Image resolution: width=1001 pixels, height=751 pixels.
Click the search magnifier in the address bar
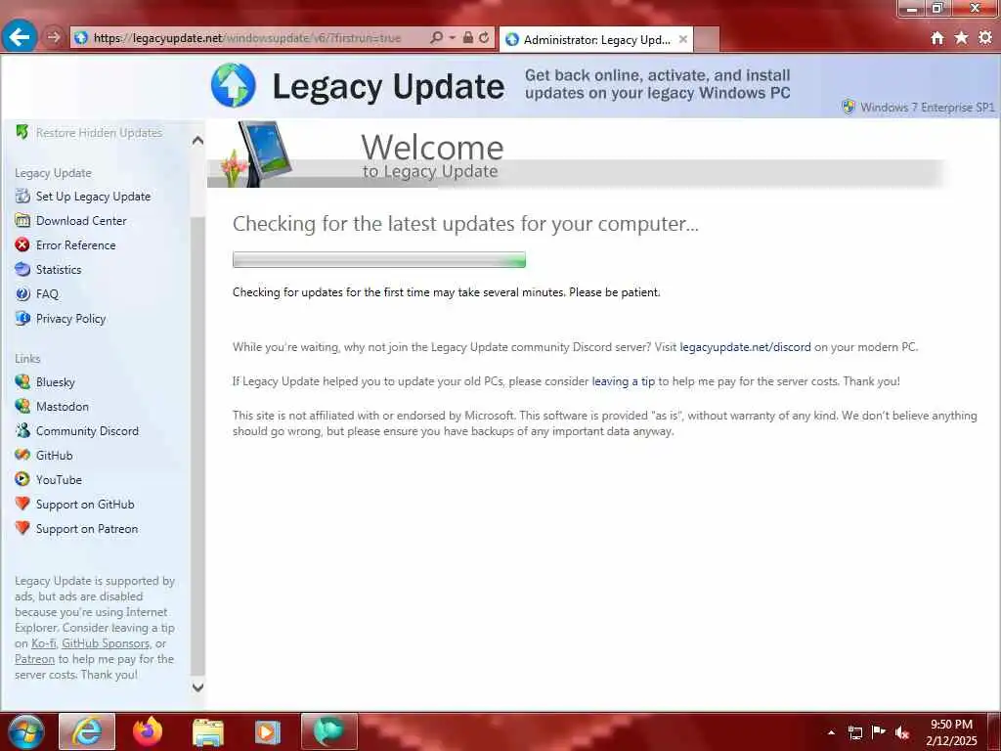click(x=437, y=38)
